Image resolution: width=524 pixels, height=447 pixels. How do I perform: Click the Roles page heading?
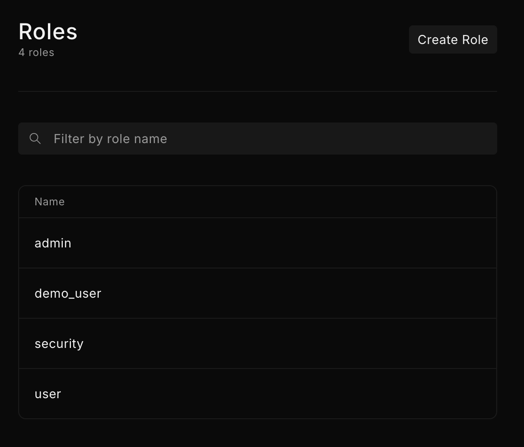pos(48,32)
